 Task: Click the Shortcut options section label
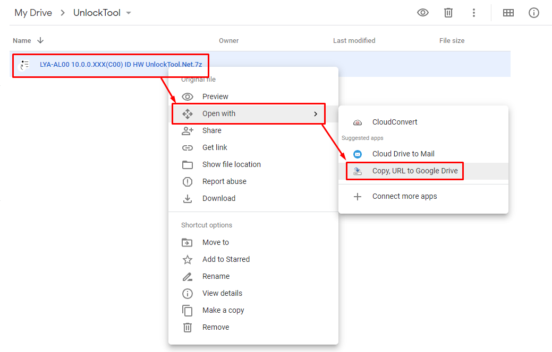[x=207, y=225]
